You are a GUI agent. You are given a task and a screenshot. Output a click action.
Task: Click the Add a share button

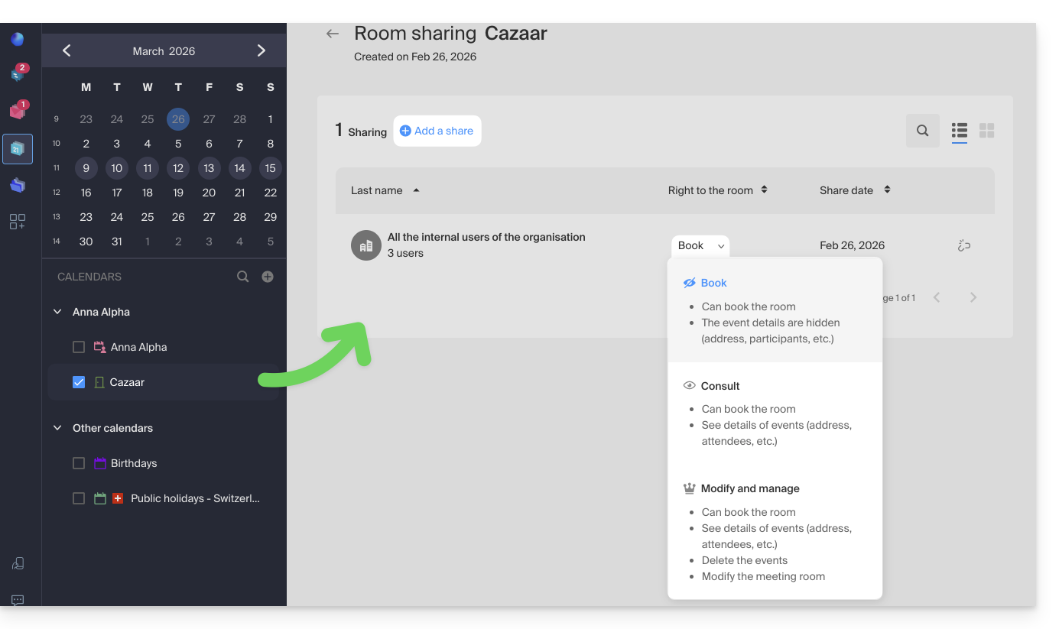437,131
